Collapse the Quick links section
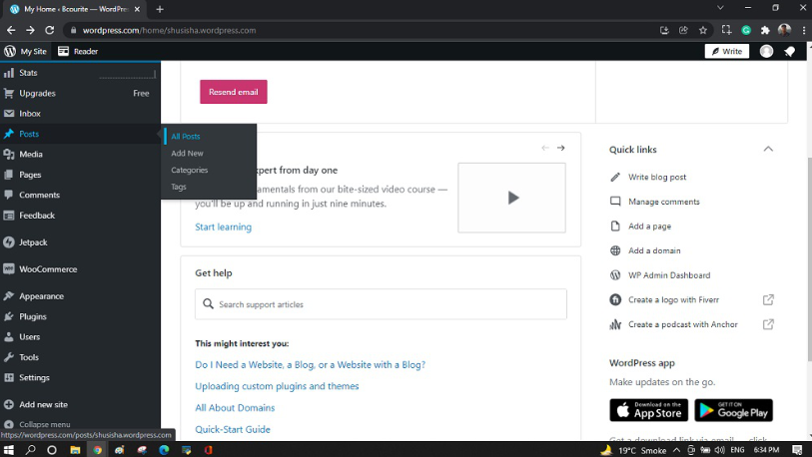The width and height of the screenshot is (812, 457). [768, 149]
